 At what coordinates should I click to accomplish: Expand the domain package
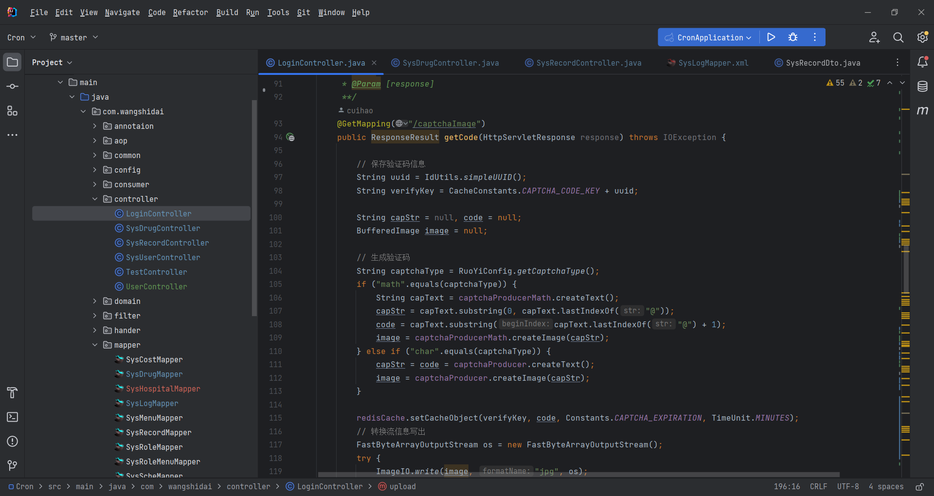[x=95, y=301]
